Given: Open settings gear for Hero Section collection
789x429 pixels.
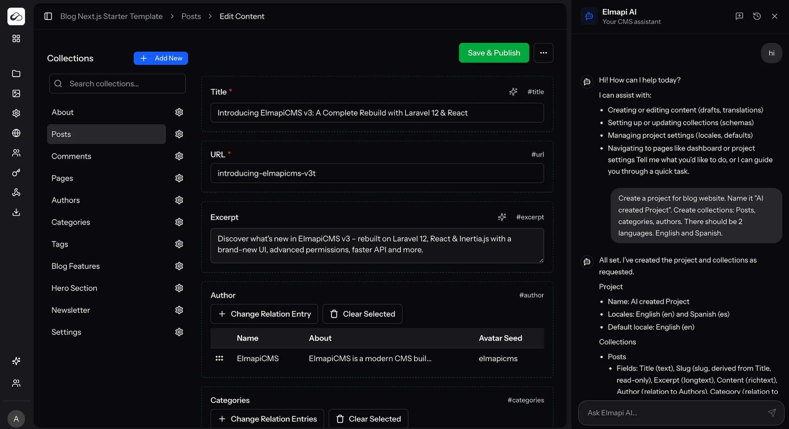Looking at the screenshot, I should tap(179, 288).
